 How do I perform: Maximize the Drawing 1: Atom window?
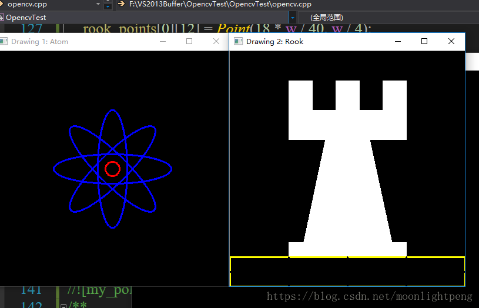pos(189,41)
